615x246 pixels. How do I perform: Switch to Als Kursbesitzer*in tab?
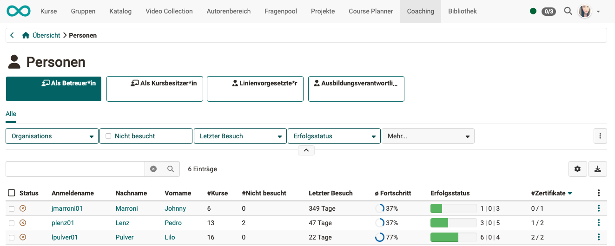[x=154, y=89]
